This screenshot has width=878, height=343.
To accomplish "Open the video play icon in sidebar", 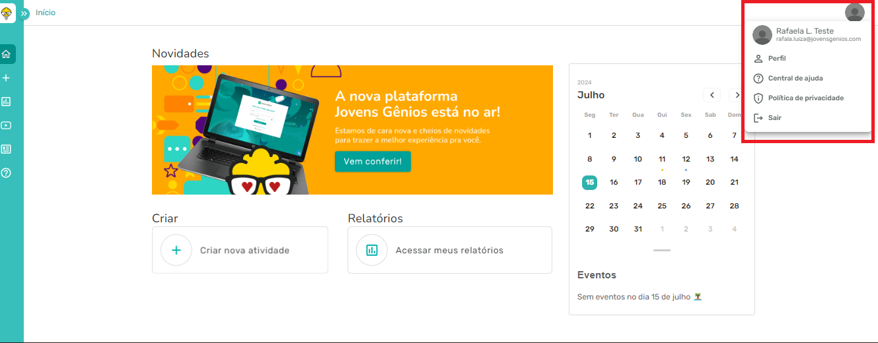I will click(x=7, y=125).
